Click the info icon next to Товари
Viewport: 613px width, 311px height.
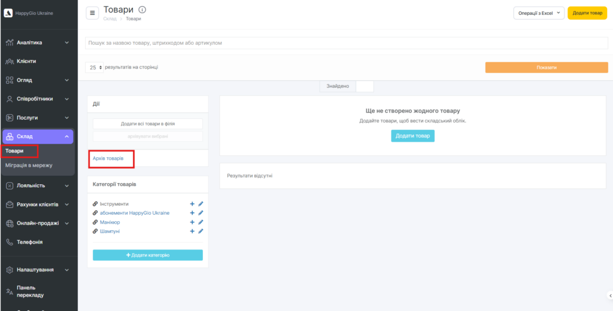(142, 10)
